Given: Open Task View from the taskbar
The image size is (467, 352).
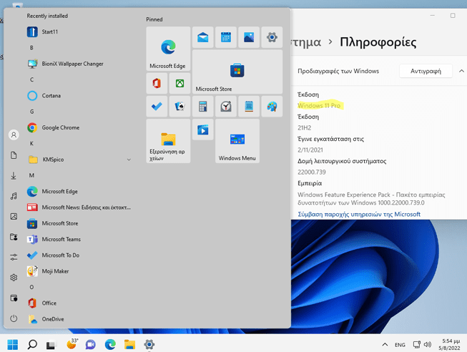Looking at the screenshot, I should click(51, 345).
